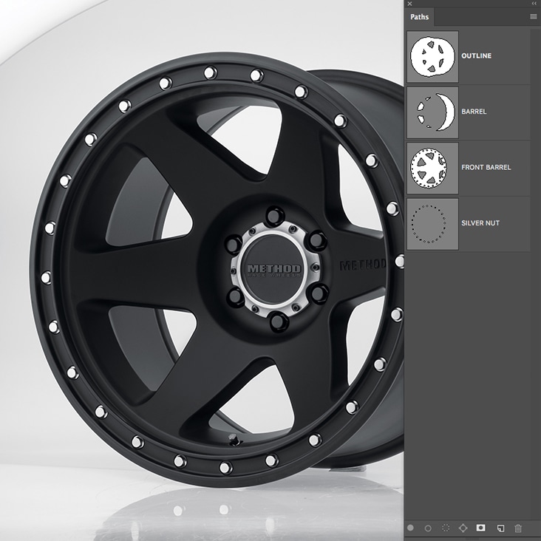
Task: Select the OUTLINE path name
Action: [x=477, y=56]
